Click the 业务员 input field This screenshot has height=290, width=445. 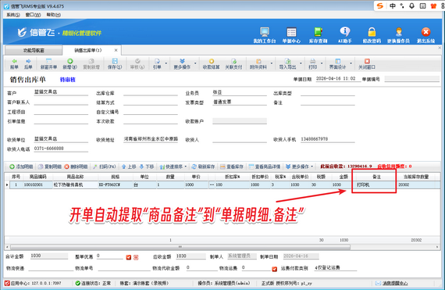pyautogui.click(x=240, y=92)
